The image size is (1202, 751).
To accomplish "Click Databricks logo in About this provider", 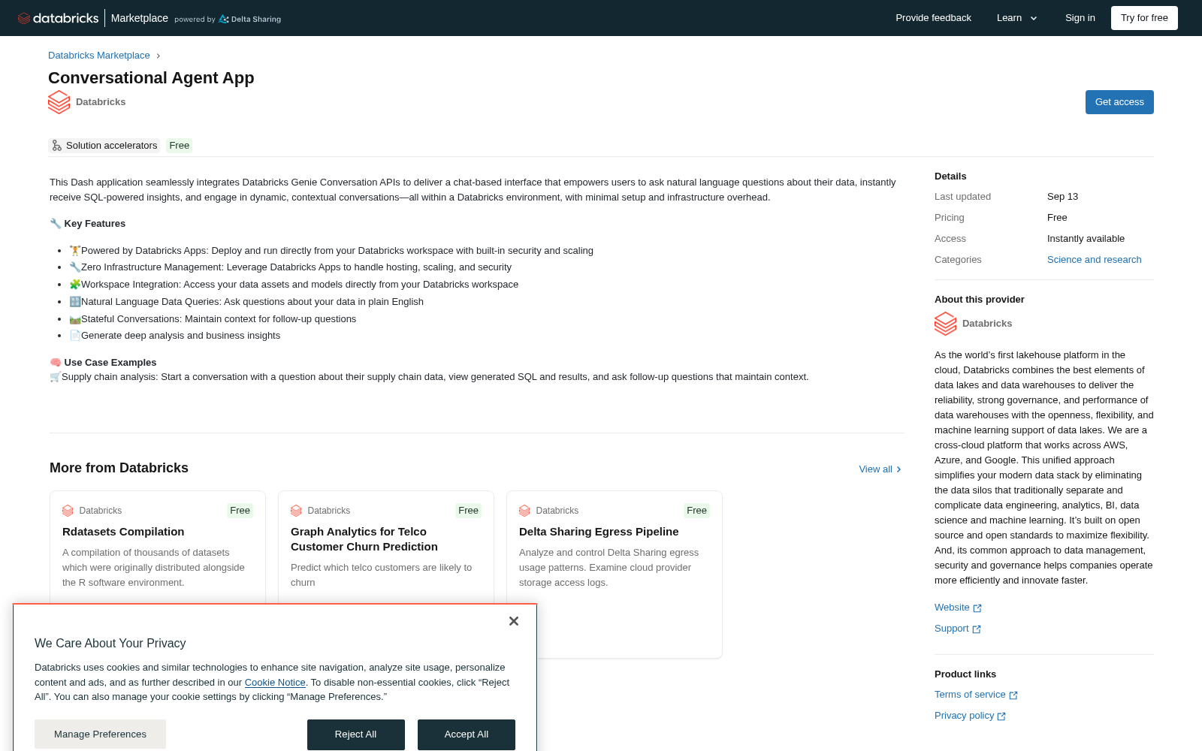I will click(x=945, y=324).
